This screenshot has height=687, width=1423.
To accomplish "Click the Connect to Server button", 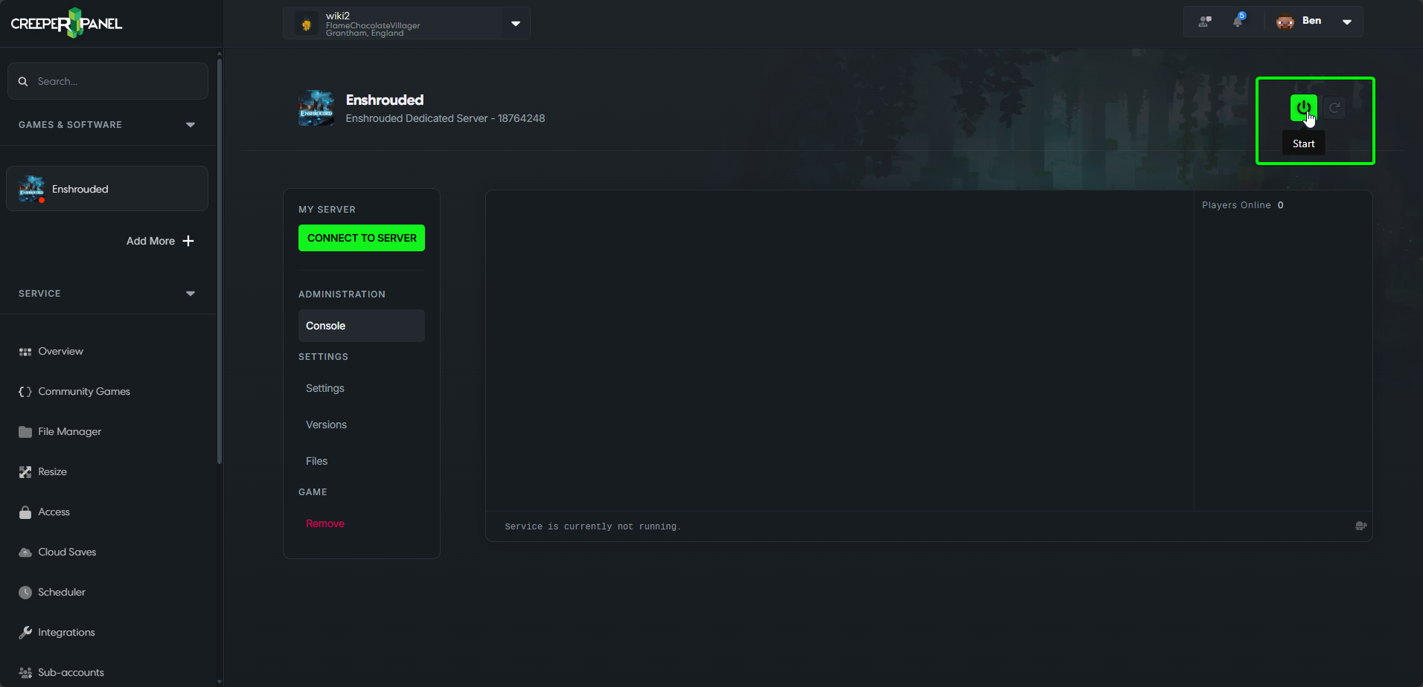I will 362,238.
